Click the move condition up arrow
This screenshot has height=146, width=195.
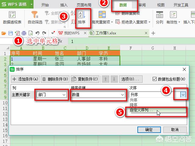pos(106,79)
